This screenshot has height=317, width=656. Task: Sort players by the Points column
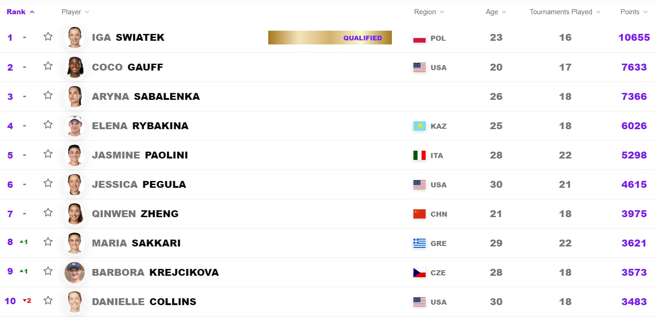[634, 12]
